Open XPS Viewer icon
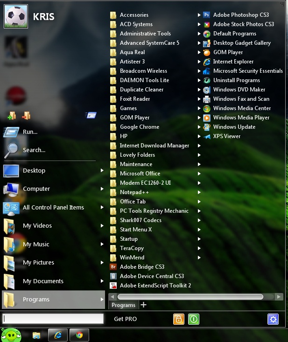This screenshot has height=342, width=288. [x=206, y=136]
